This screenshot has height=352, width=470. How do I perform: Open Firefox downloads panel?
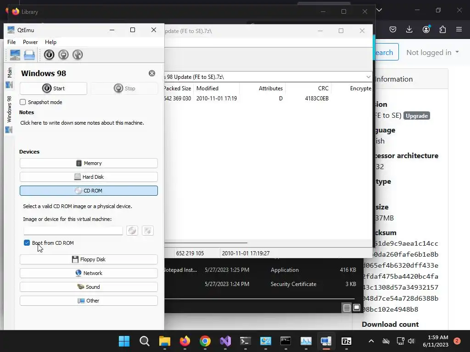[409, 29]
